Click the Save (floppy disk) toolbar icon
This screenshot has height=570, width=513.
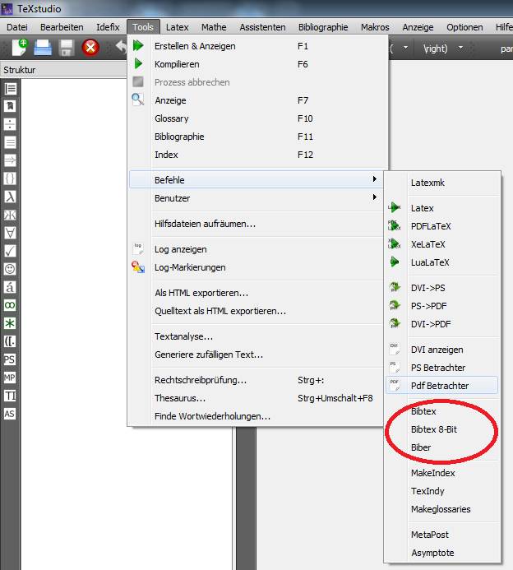[67, 48]
